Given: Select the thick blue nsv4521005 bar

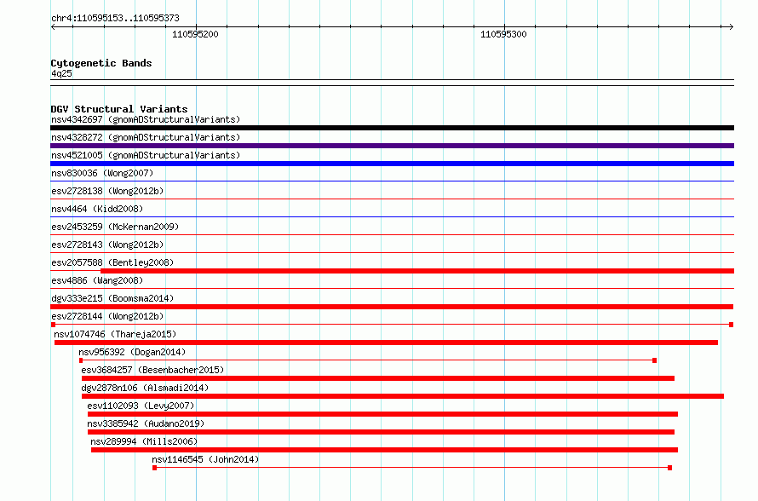Looking at the screenshot, I should (392, 164).
